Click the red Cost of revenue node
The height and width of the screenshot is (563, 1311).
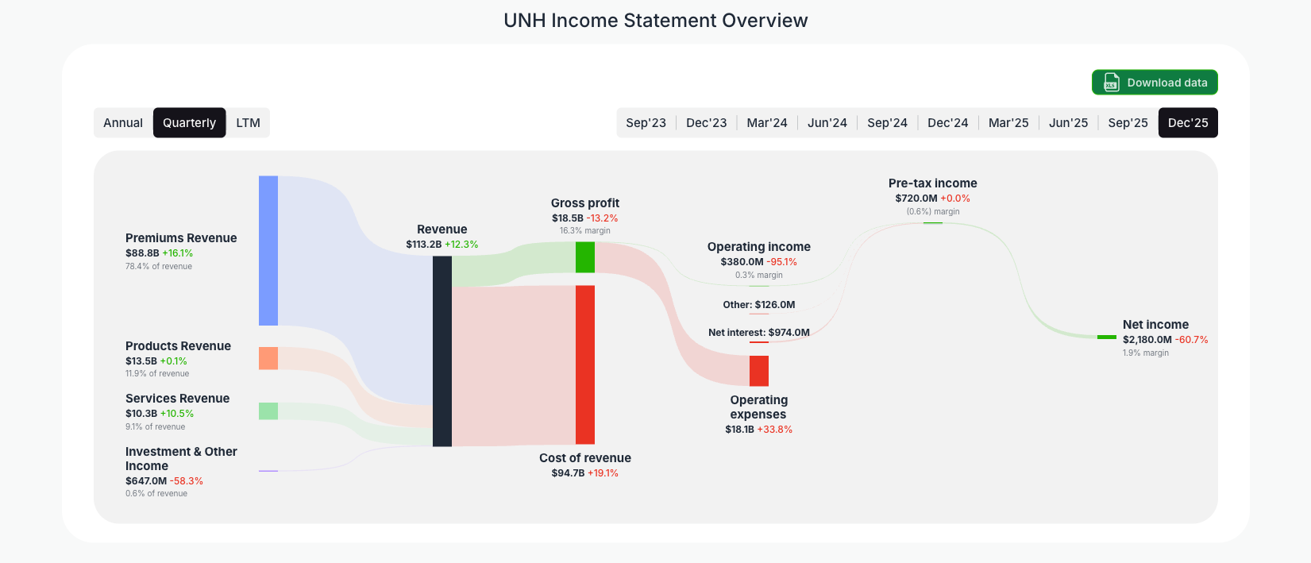pos(585,365)
